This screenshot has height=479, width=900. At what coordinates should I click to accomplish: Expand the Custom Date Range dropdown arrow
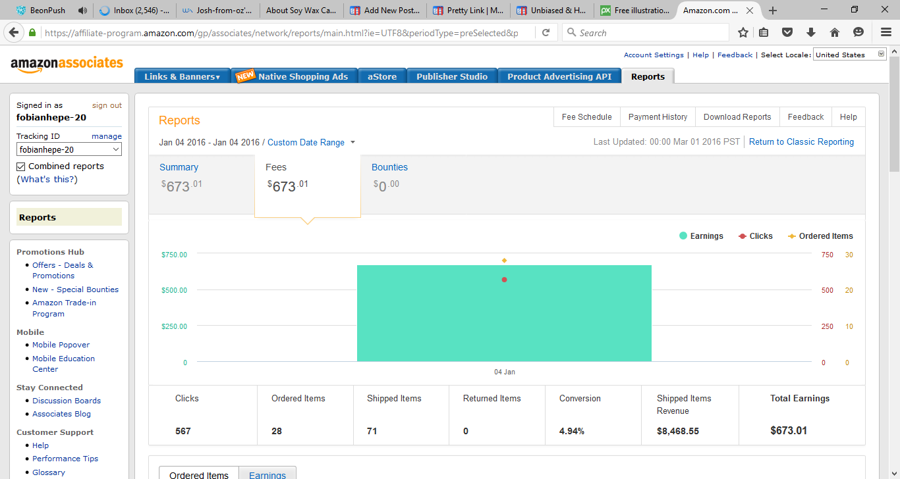tap(352, 142)
